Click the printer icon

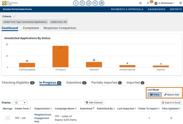coord(181,3)
